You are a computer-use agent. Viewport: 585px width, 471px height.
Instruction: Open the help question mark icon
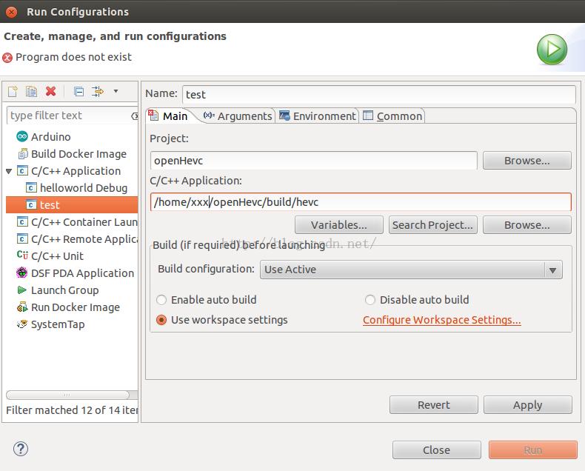tap(21, 449)
